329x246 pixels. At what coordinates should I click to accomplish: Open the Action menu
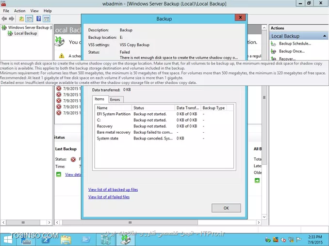(x=19, y=11)
